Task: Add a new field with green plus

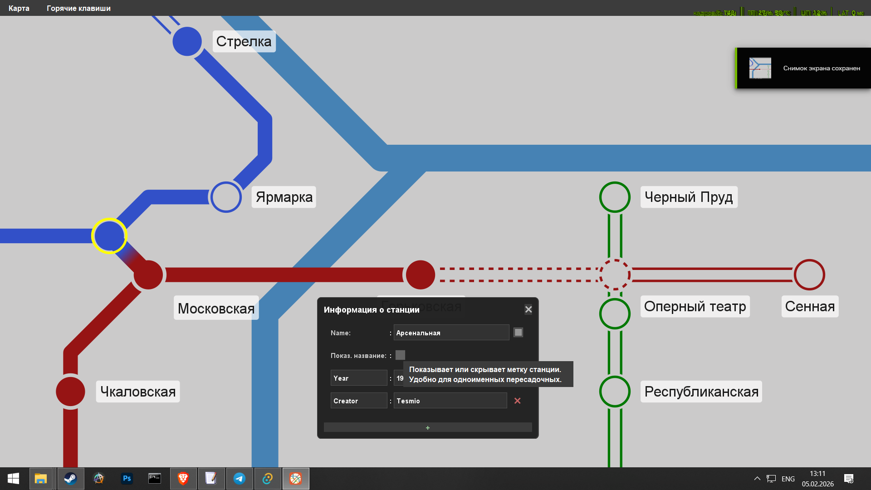Action: click(427, 427)
